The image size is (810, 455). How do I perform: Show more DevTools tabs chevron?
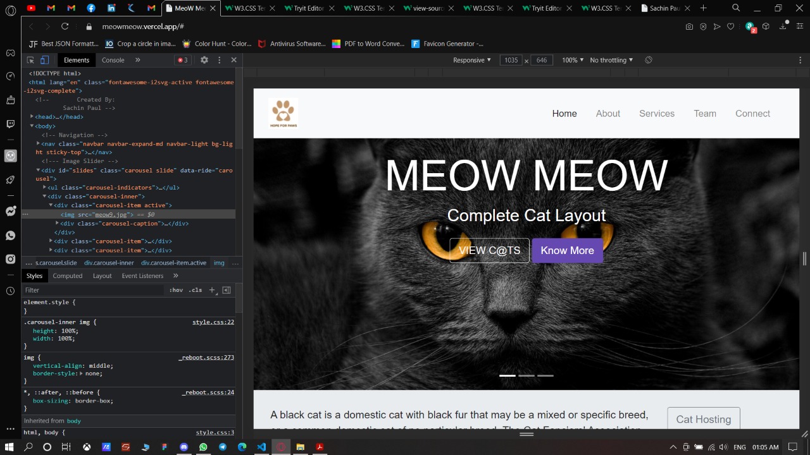138,60
